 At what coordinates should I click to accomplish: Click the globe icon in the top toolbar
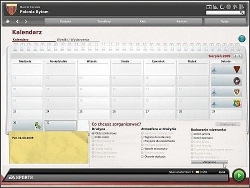tap(228, 7)
